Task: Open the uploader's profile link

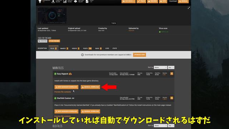Action: tap(131, 30)
